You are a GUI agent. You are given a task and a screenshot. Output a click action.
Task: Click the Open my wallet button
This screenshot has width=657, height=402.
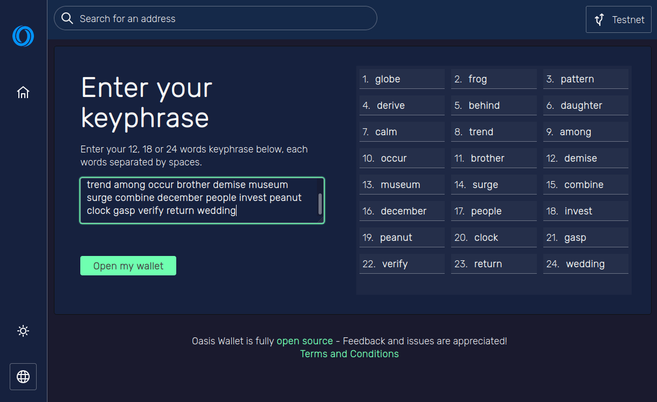128,266
